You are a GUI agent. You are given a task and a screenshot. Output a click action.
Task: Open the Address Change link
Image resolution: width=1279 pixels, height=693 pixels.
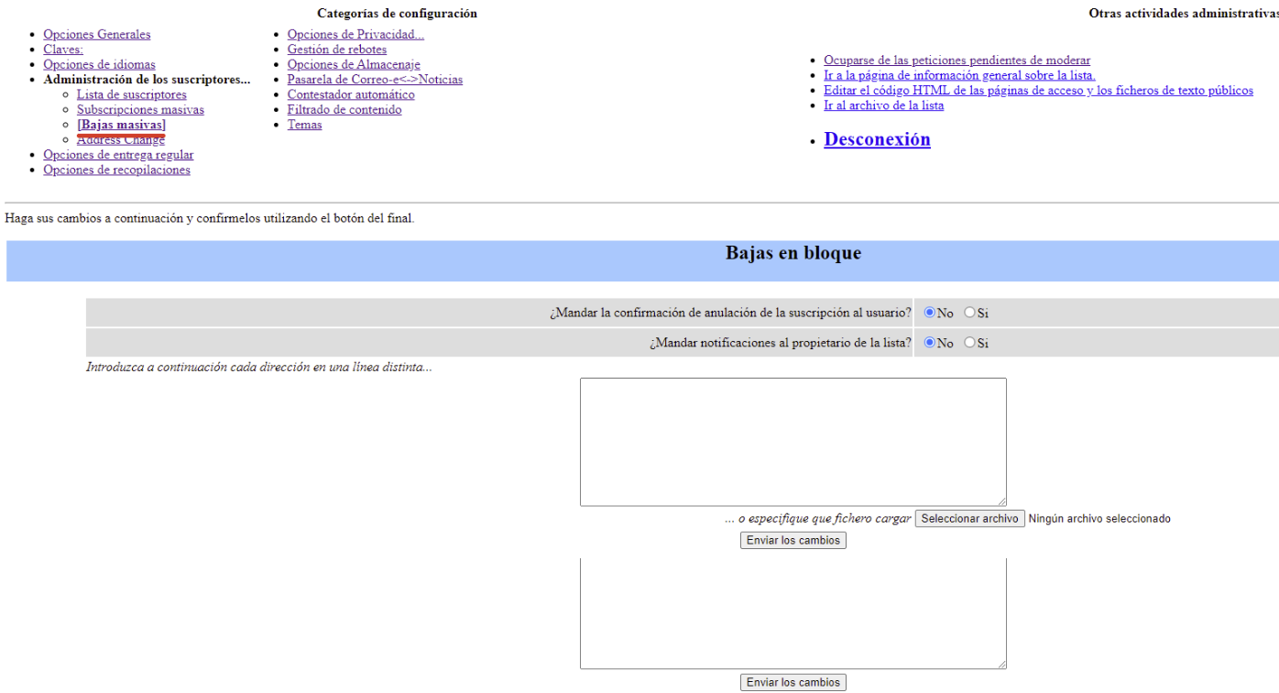click(x=121, y=140)
